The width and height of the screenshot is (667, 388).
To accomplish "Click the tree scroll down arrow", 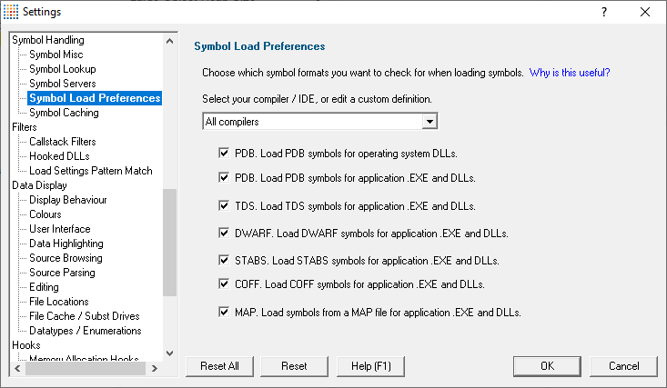I will click(170, 353).
